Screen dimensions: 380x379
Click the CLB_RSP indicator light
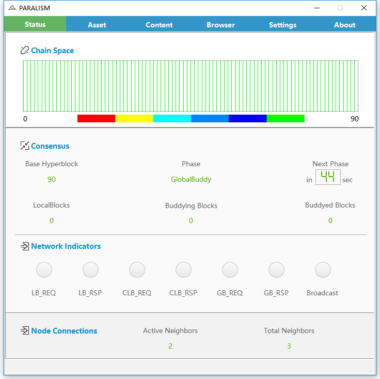(x=183, y=270)
